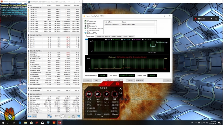Image resolution: width=223 pixels, height=125 pixels.
Task: Click the Clear button in AIDA64
Action: (x=109, y=81)
